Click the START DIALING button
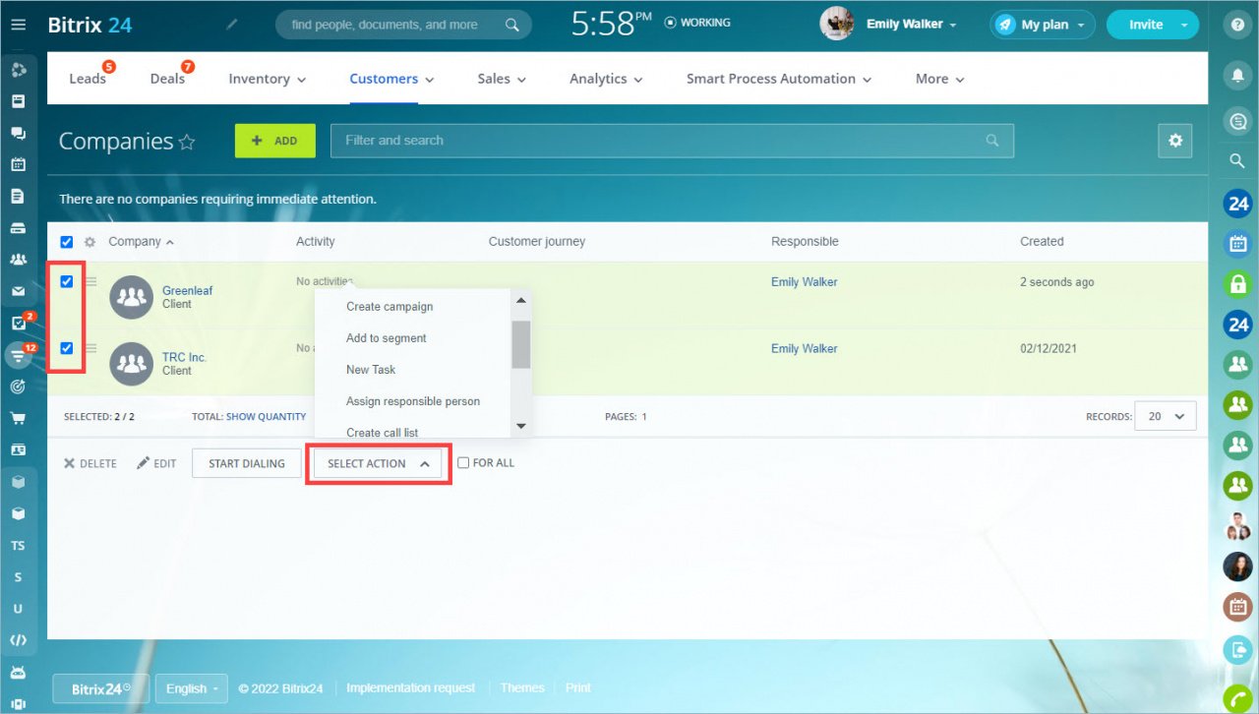 tap(247, 463)
